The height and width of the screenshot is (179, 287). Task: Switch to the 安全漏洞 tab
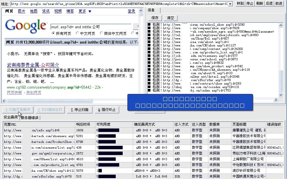click(x=11, y=117)
